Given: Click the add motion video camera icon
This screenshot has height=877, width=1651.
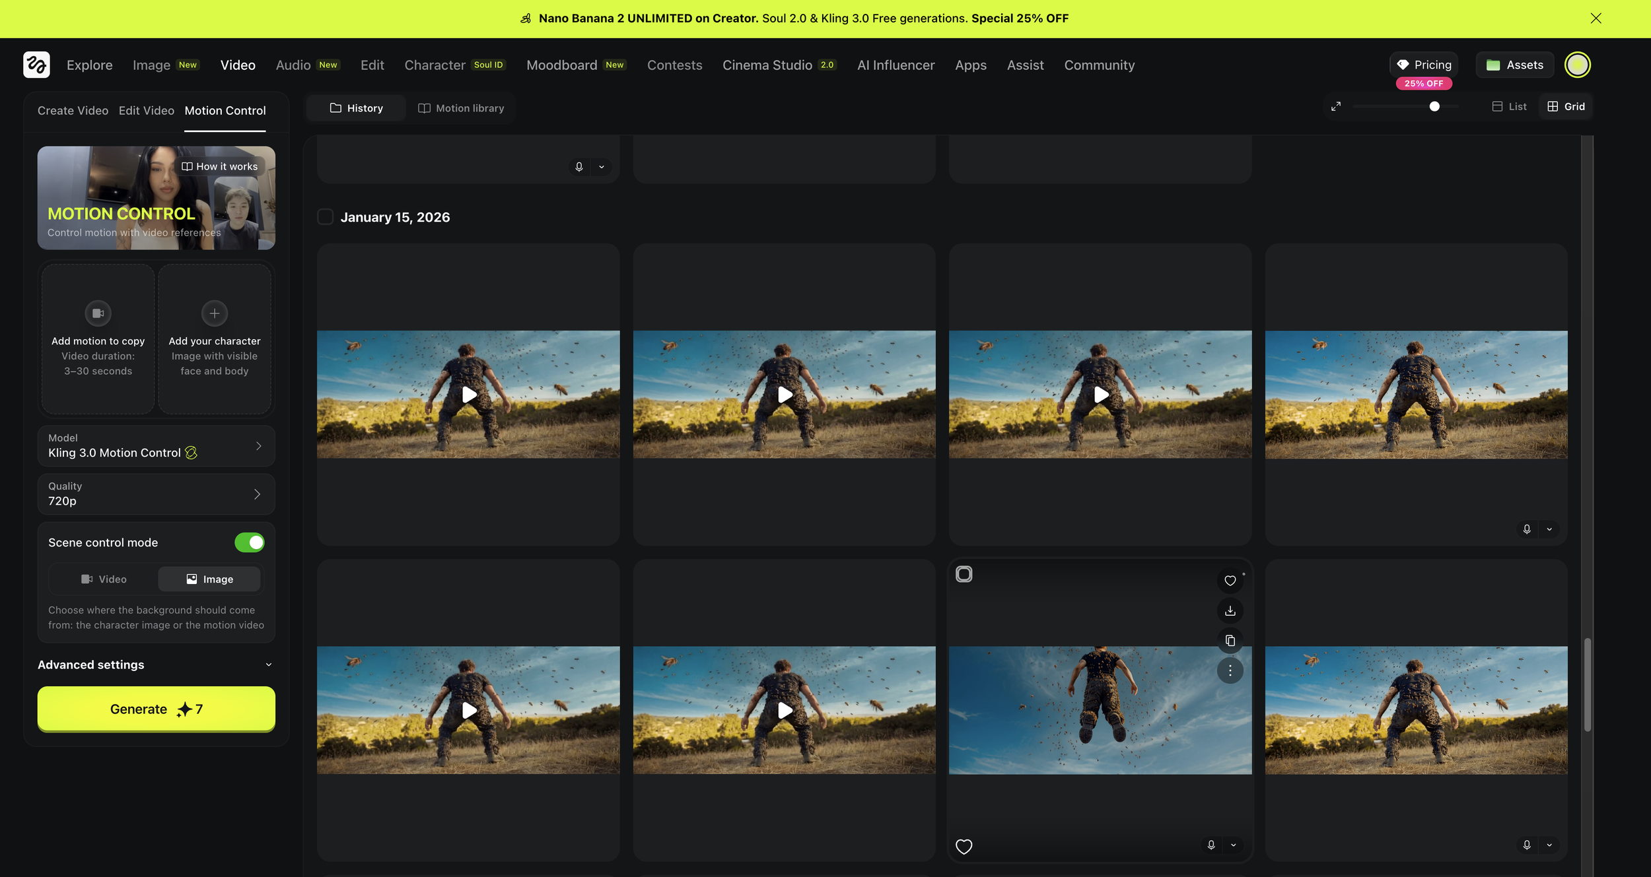Looking at the screenshot, I should [x=98, y=313].
